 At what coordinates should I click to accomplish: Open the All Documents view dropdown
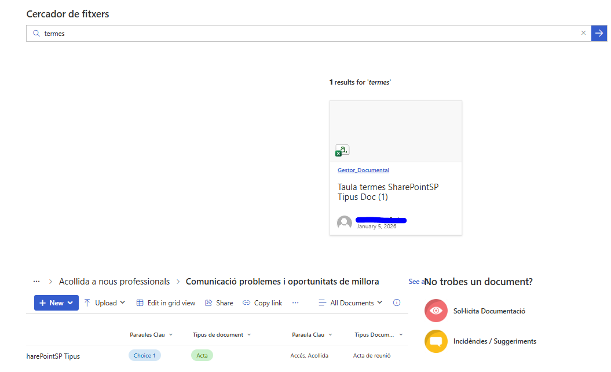(350, 303)
